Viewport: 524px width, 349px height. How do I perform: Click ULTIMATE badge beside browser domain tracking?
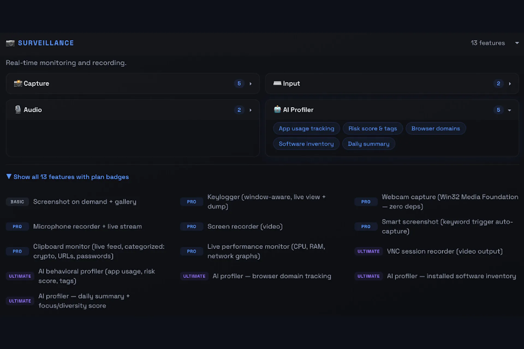tap(194, 276)
